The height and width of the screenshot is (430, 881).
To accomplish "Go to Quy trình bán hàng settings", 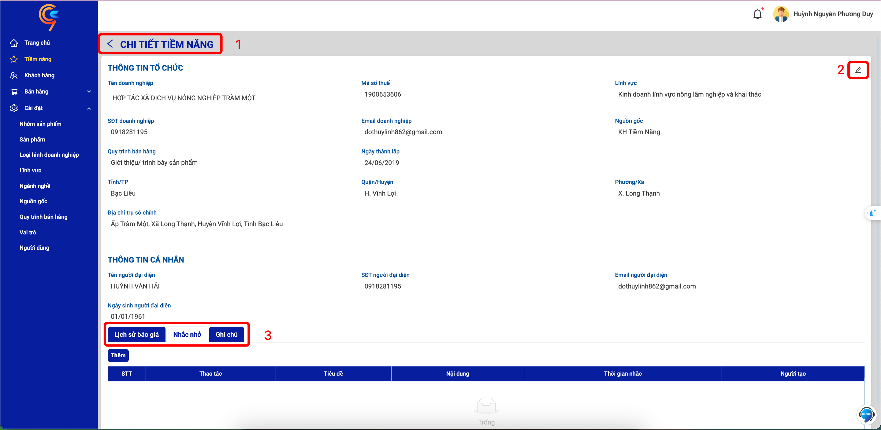I will 43,217.
